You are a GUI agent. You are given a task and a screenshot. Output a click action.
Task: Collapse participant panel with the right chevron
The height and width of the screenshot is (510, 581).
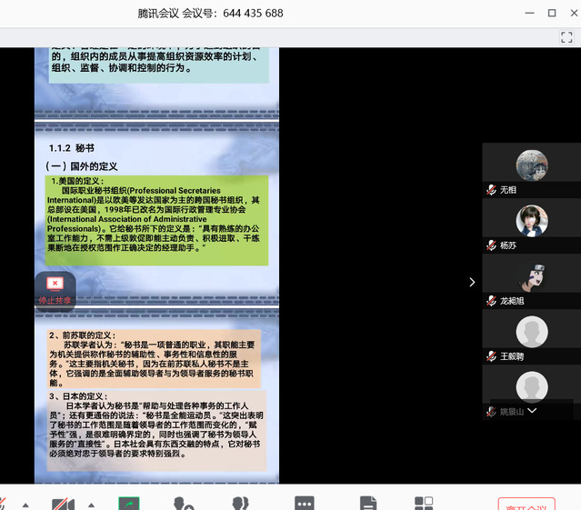471,282
